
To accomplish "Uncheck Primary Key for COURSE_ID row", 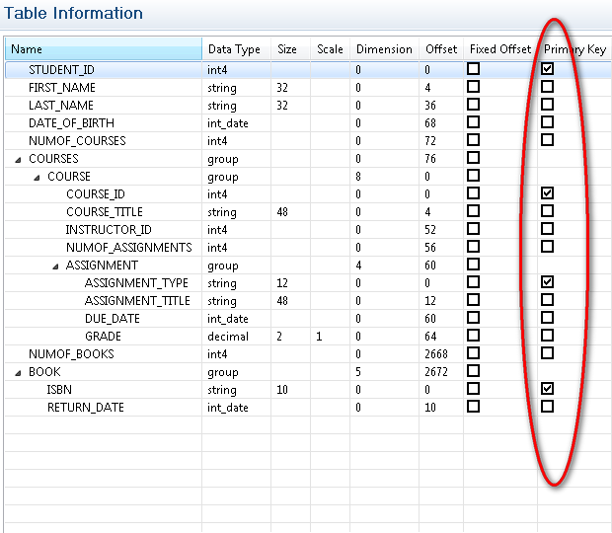I will pos(547,194).
